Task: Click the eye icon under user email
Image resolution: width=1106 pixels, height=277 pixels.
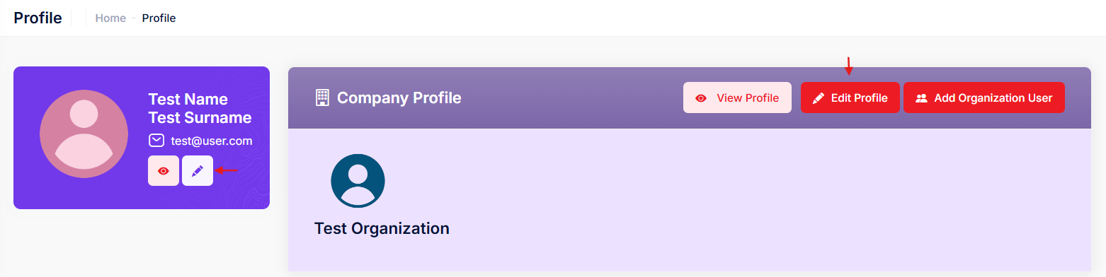Action: tap(164, 171)
